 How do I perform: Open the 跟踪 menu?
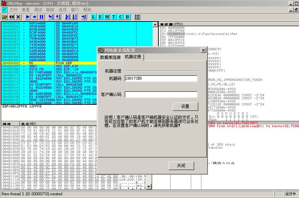tap(50, 10)
